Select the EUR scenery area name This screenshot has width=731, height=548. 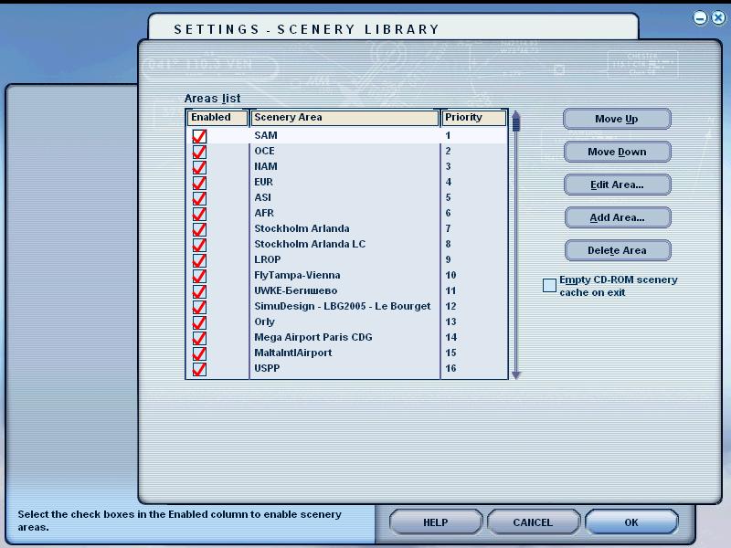[263, 182]
